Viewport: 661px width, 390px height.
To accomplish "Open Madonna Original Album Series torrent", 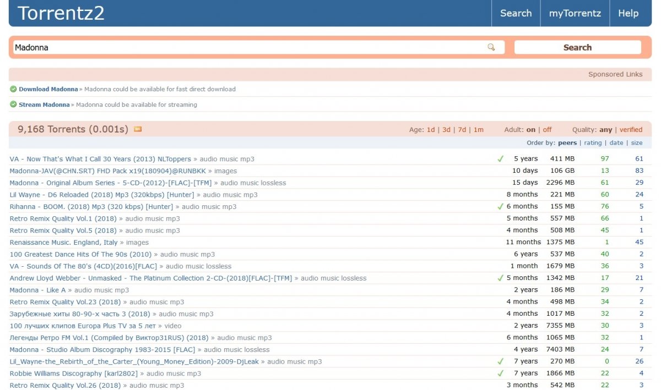I will [111, 183].
